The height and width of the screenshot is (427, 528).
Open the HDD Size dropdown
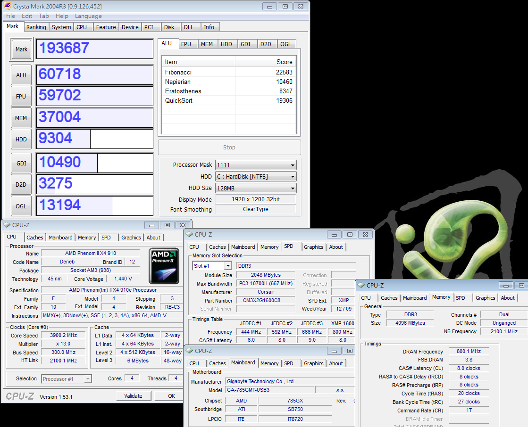point(256,188)
